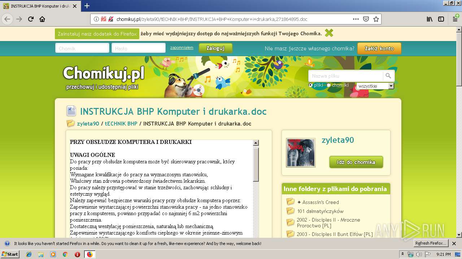Click folder icon beside 2002 Disciples II
The height and width of the screenshot is (259, 462).
point(290,222)
